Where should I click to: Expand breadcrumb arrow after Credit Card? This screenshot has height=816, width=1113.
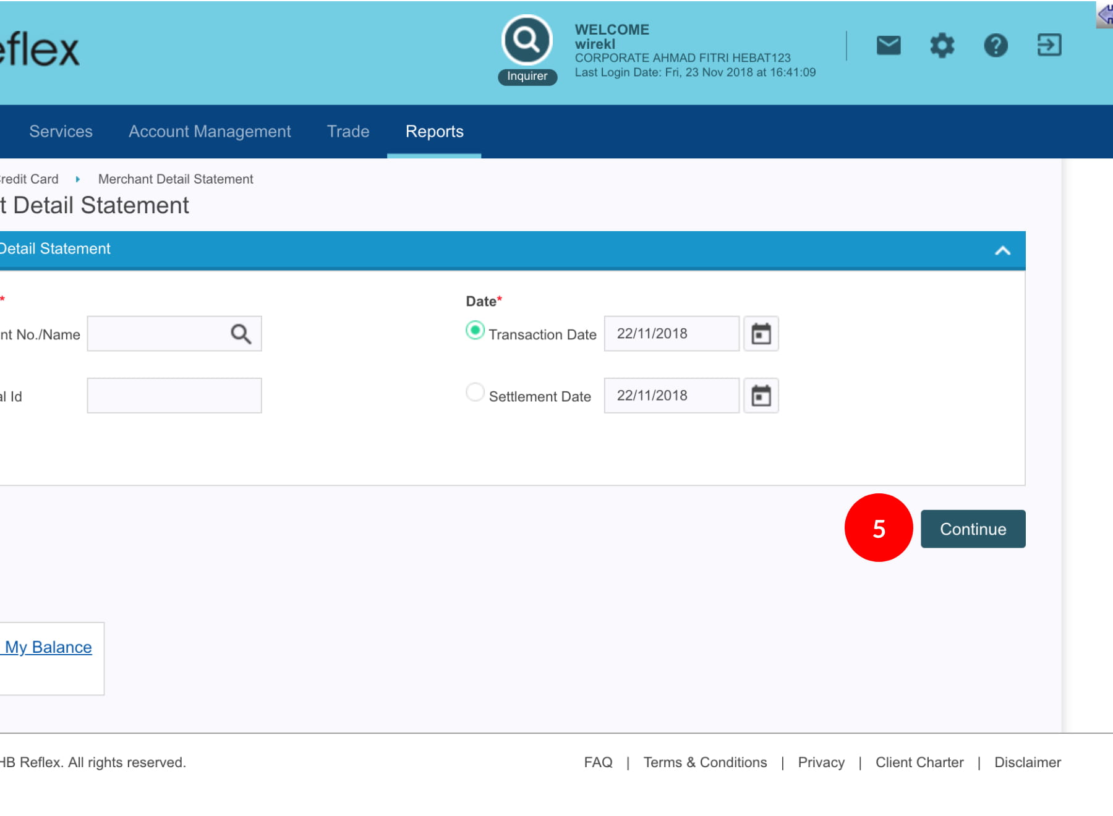(78, 179)
